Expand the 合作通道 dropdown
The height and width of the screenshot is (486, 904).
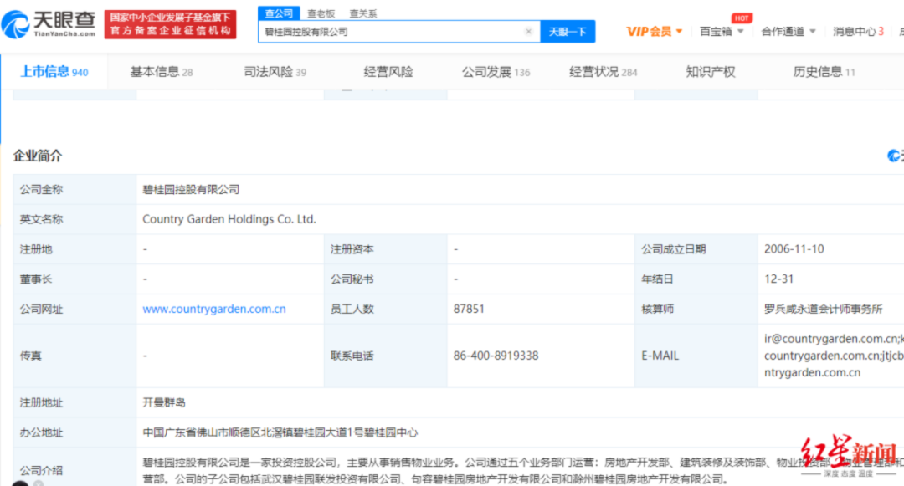coord(786,30)
